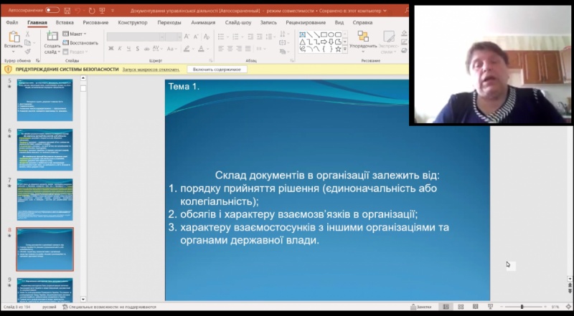Viewport: 574px width, 316px height.
Task: Click the Save icon in title bar
Action: (67, 11)
